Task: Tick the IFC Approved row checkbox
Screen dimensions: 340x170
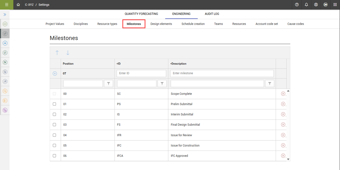Action: tap(54, 156)
